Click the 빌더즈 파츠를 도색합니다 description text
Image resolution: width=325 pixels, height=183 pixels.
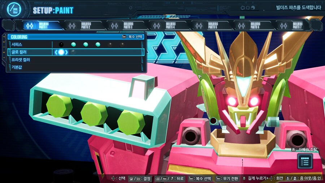[299, 8]
